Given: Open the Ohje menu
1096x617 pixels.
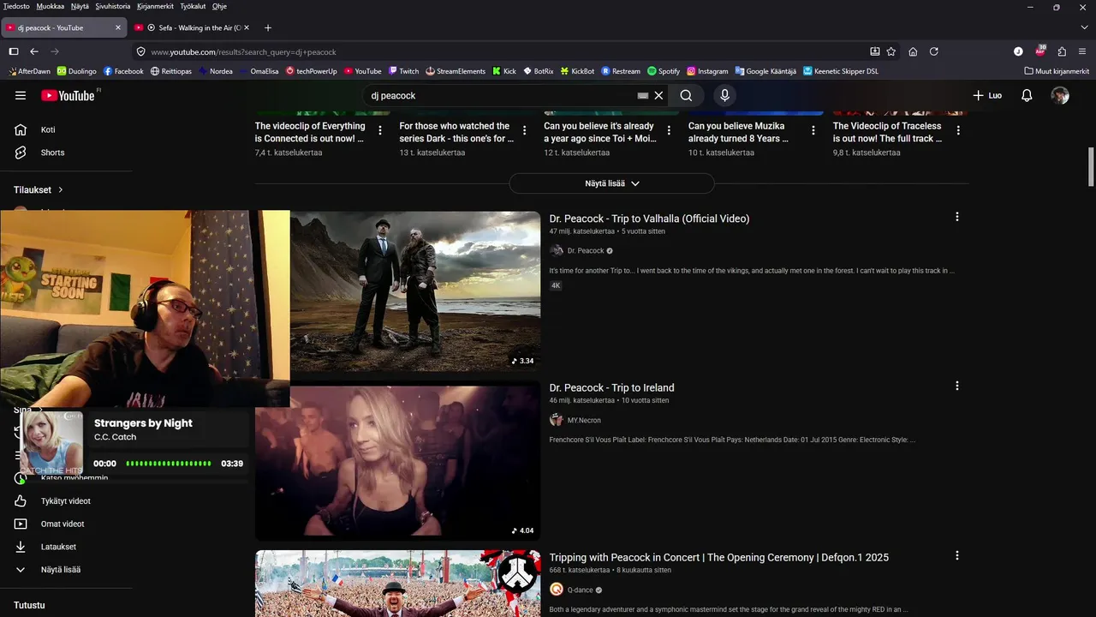Looking at the screenshot, I should [x=219, y=6].
